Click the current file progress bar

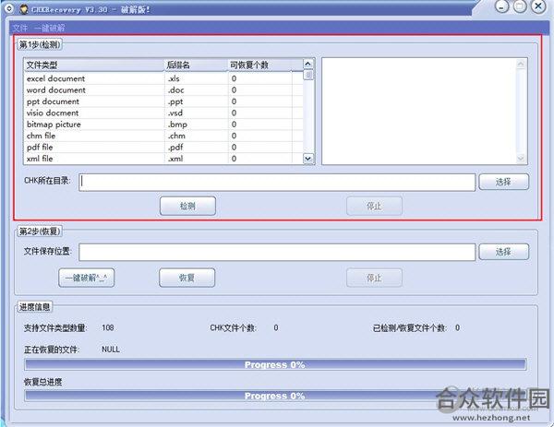click(x=275, y=364)
